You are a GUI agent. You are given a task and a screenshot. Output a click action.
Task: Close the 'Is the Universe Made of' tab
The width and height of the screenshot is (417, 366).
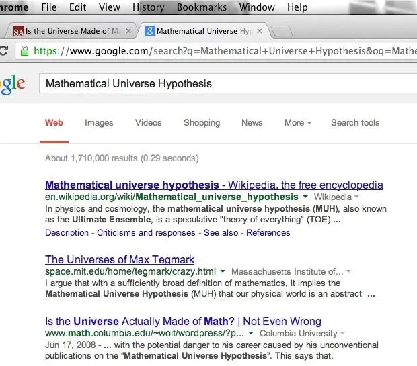[128, 31]
